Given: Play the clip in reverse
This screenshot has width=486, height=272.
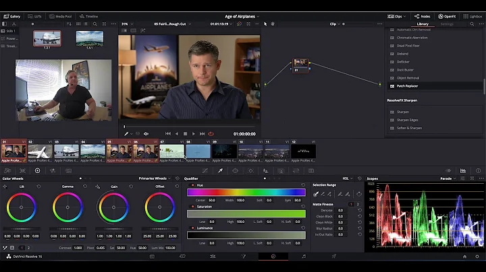Looking at the screenshot, I should coord(177,133).
